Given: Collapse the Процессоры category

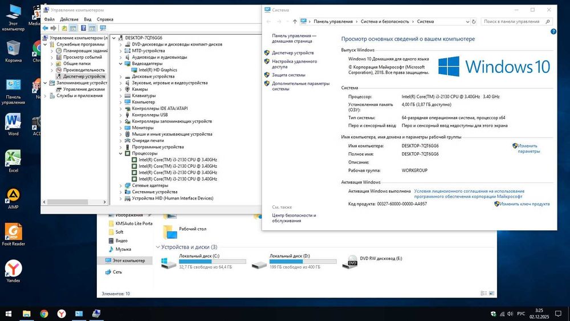Looking at the screenshot, I should (x=121, y=153).
